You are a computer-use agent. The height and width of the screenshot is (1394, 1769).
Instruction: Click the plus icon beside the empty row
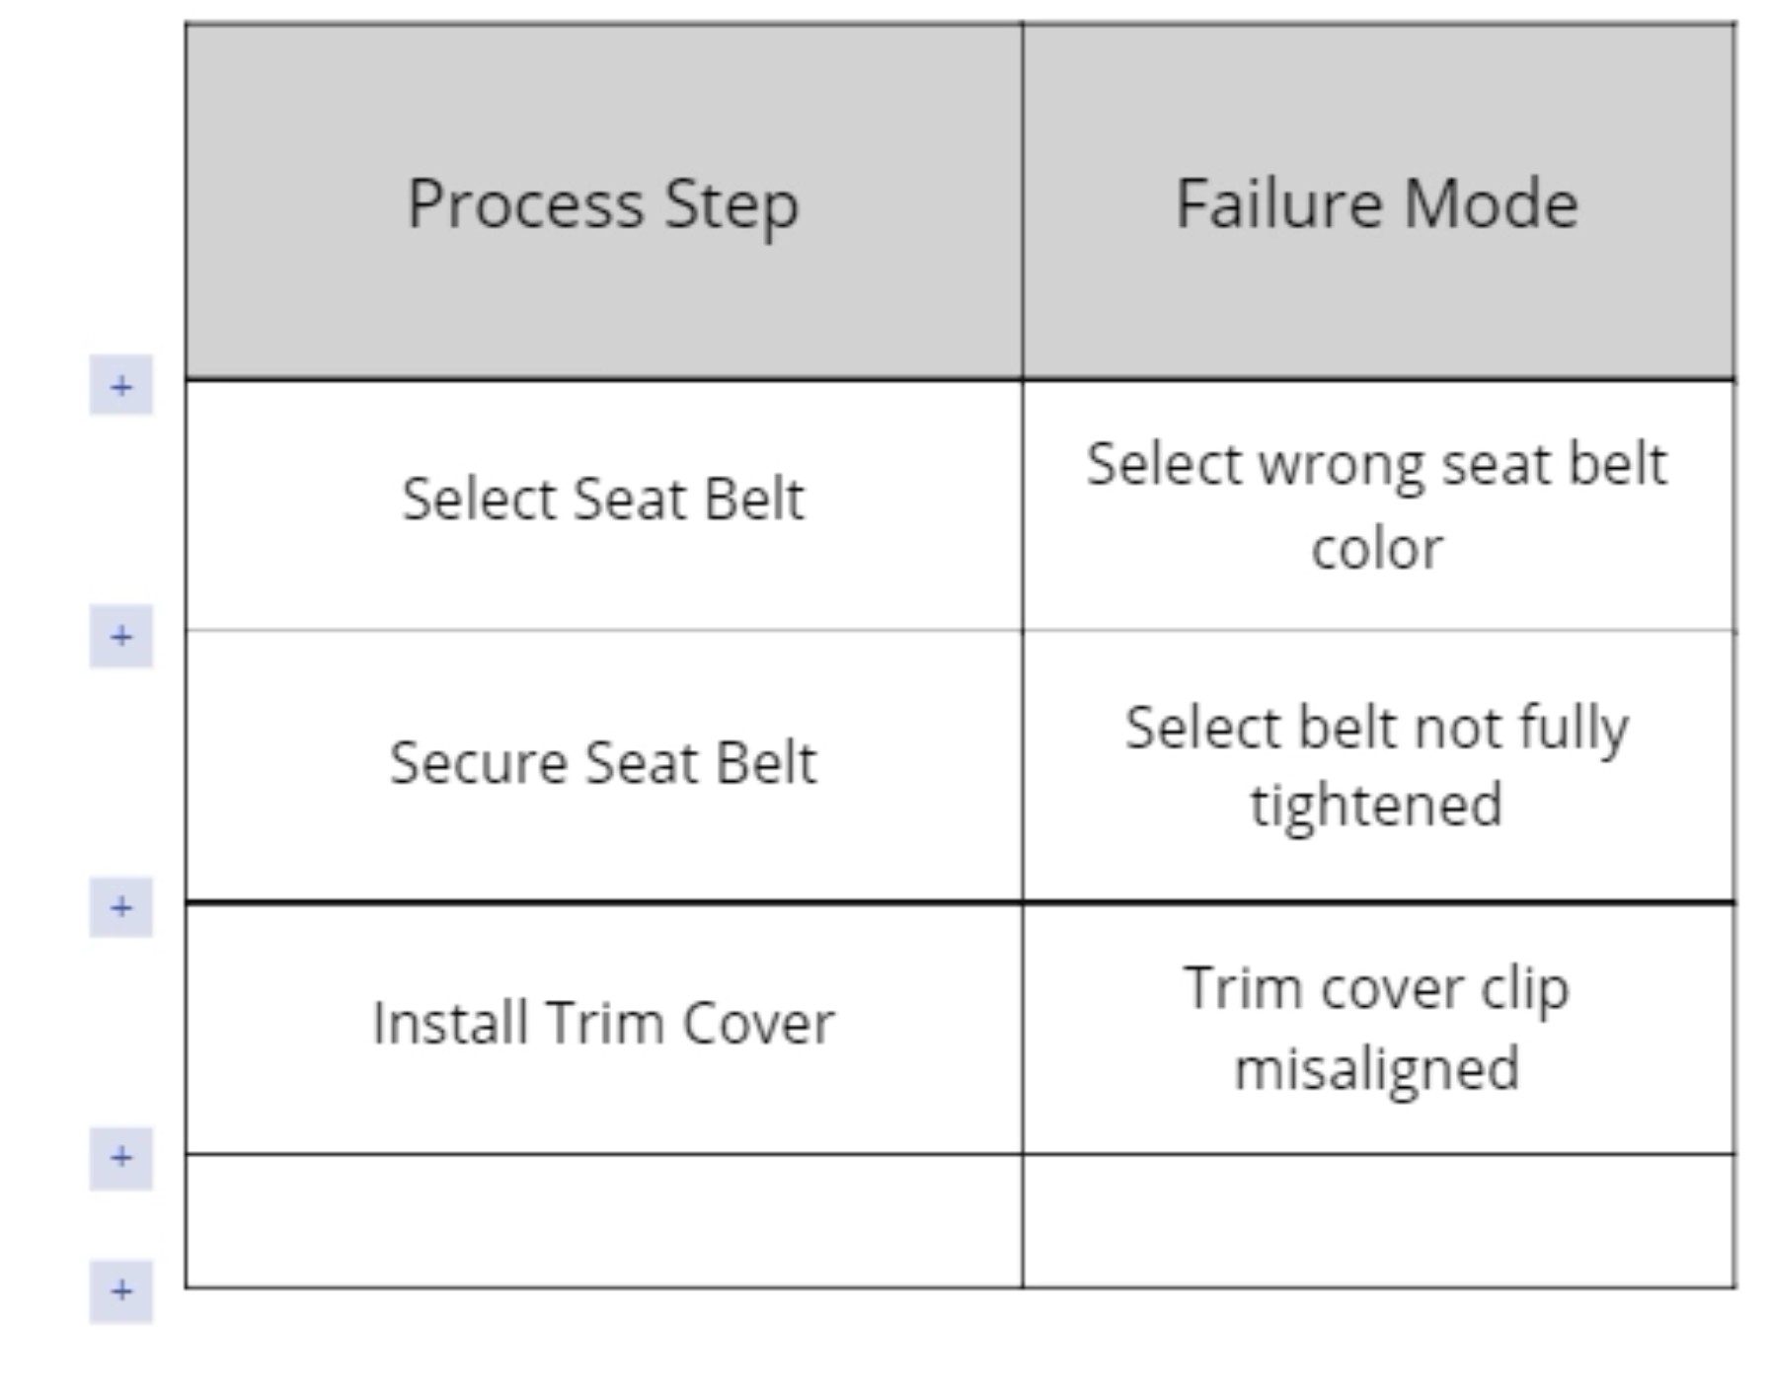[120, 1155]
